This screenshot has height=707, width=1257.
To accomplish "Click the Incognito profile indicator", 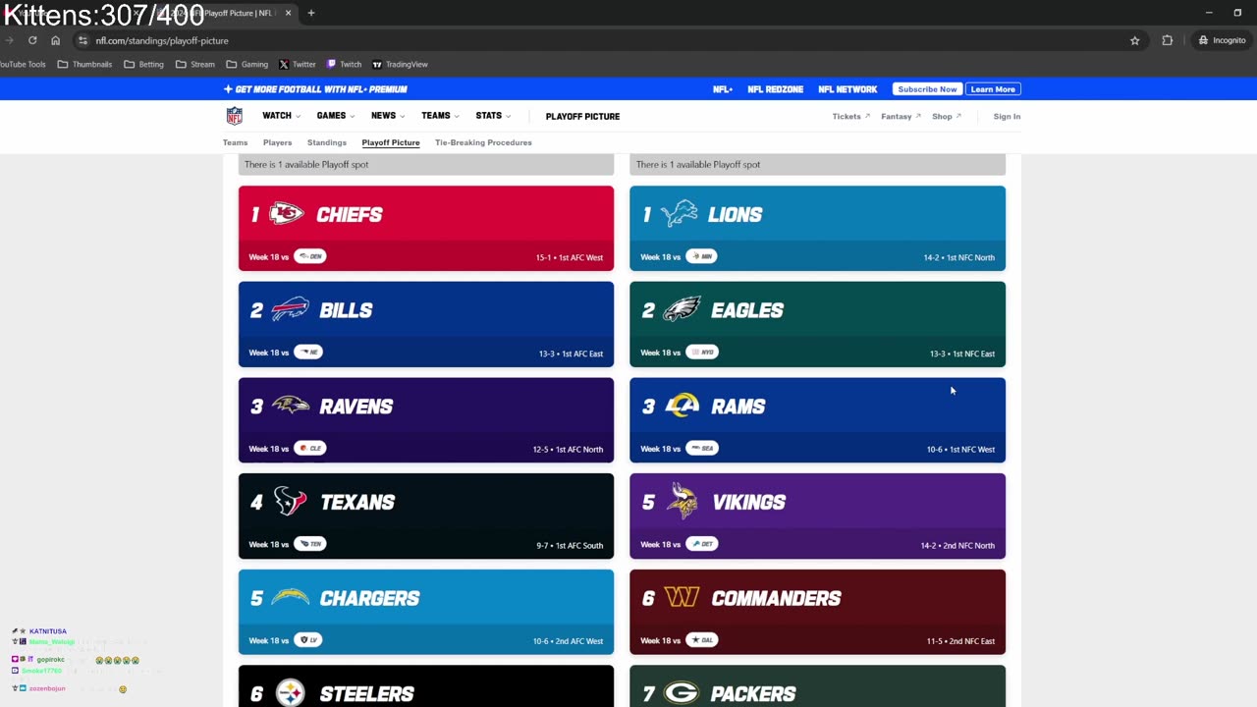I will pyautogui.click(x=1222, y=40).
